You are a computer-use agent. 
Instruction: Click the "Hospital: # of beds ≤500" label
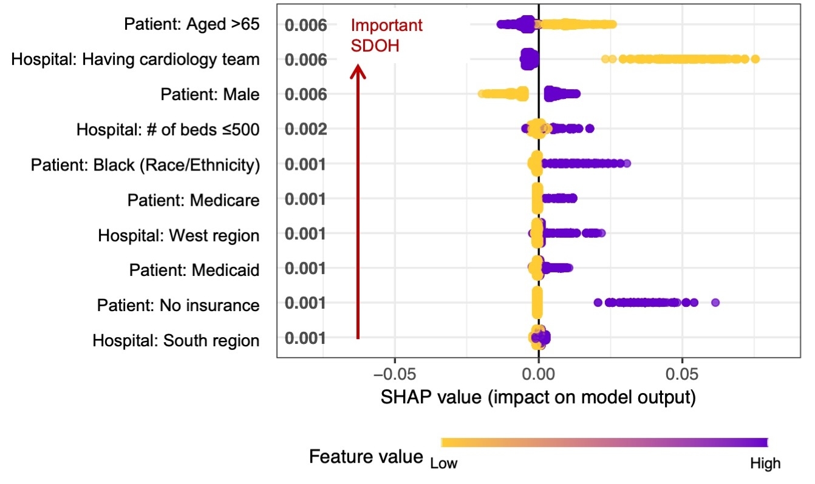tap(168, 130)
